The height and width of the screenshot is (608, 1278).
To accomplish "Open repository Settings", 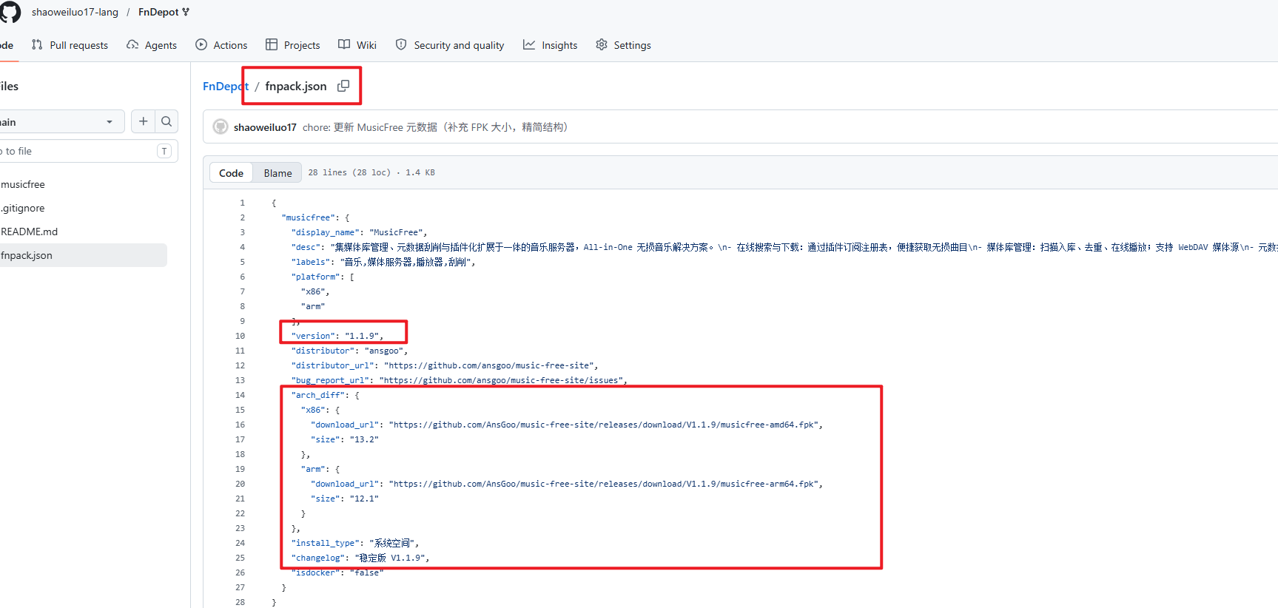I will point(624,45).
